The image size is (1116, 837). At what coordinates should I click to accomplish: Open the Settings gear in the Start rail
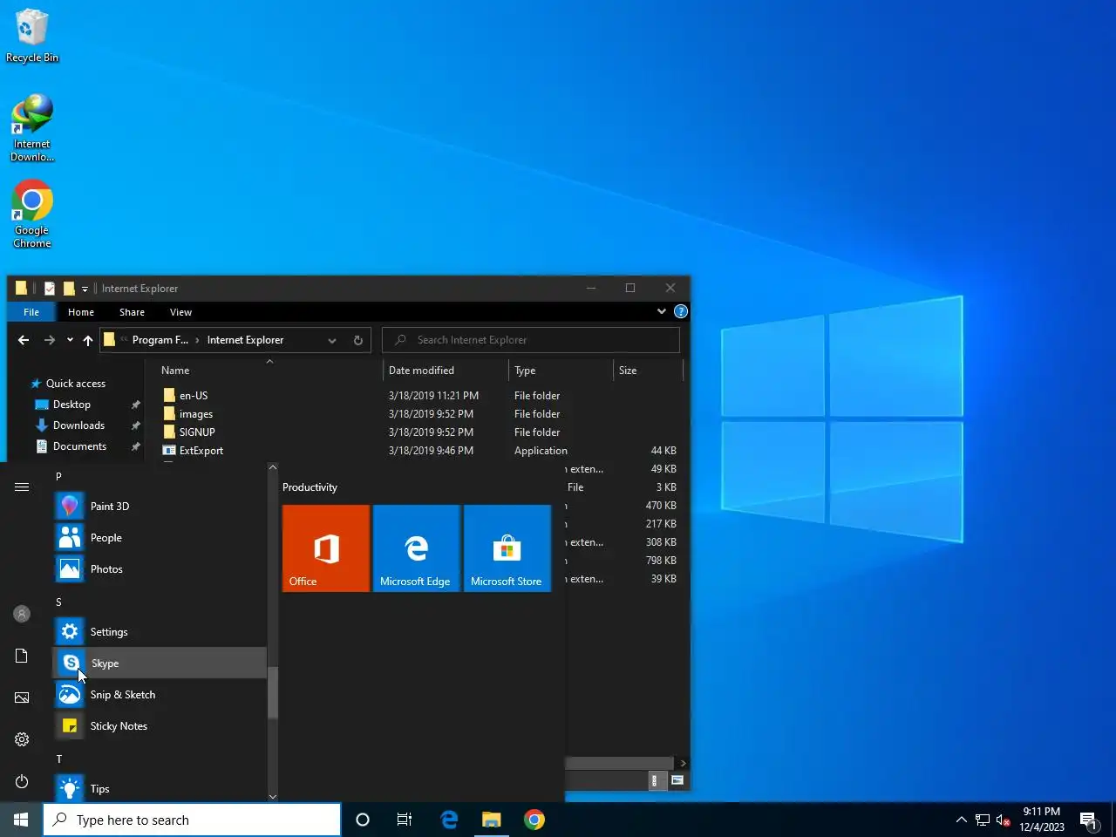coord(22,739)
